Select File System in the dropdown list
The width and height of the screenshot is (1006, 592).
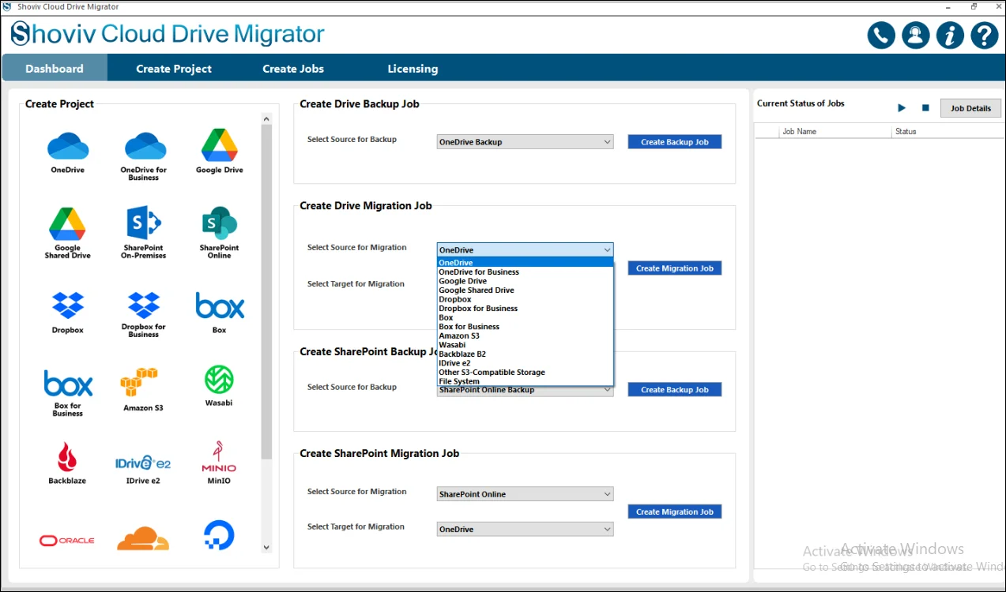(526, 381)
